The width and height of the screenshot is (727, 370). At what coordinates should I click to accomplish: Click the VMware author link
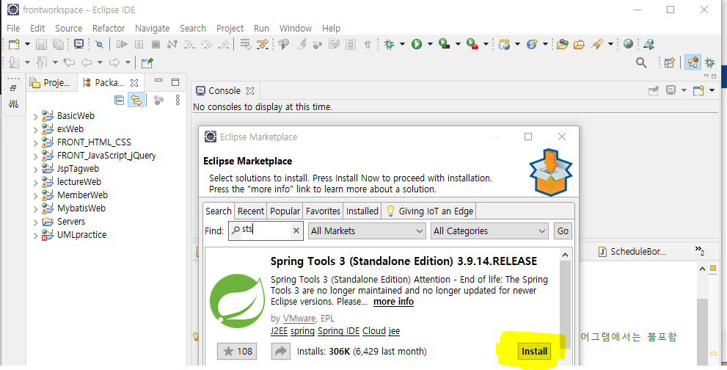coord(299,319)
